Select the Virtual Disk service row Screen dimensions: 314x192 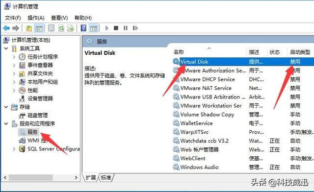click(x=243, y=62)
